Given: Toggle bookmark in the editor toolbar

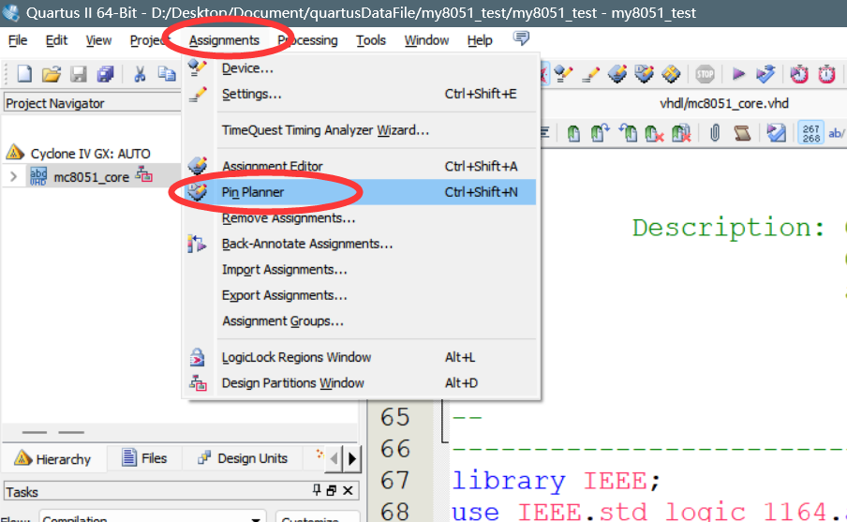Looking at the screenshot, I should pos(573,133).
